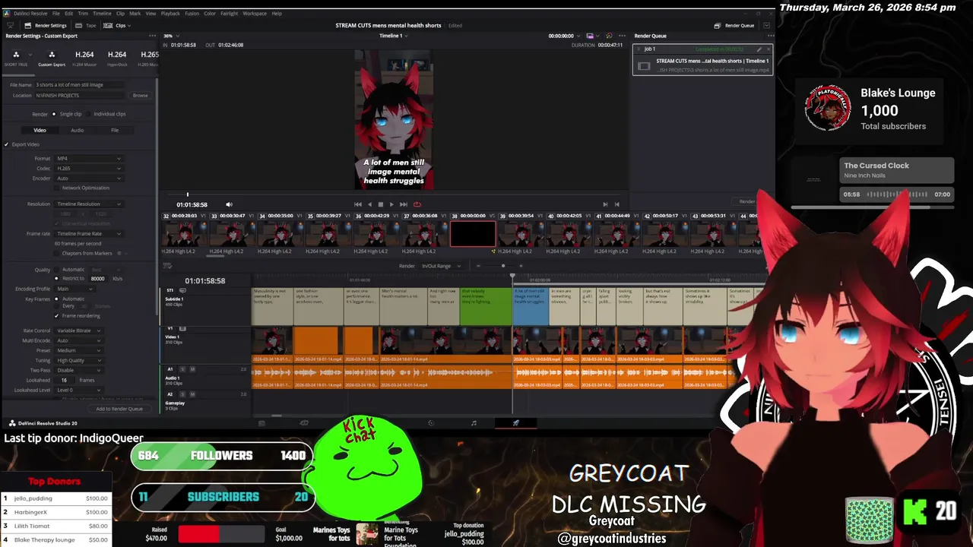Toggle Render Queue panel in top toolbar

[x=734, y=25]
